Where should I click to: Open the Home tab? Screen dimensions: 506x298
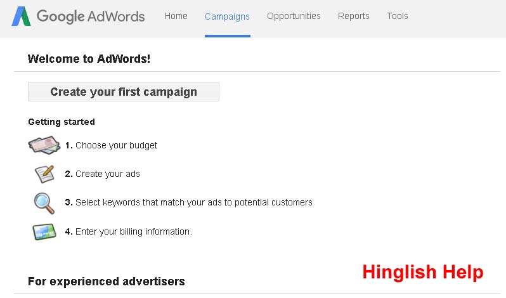176,16
